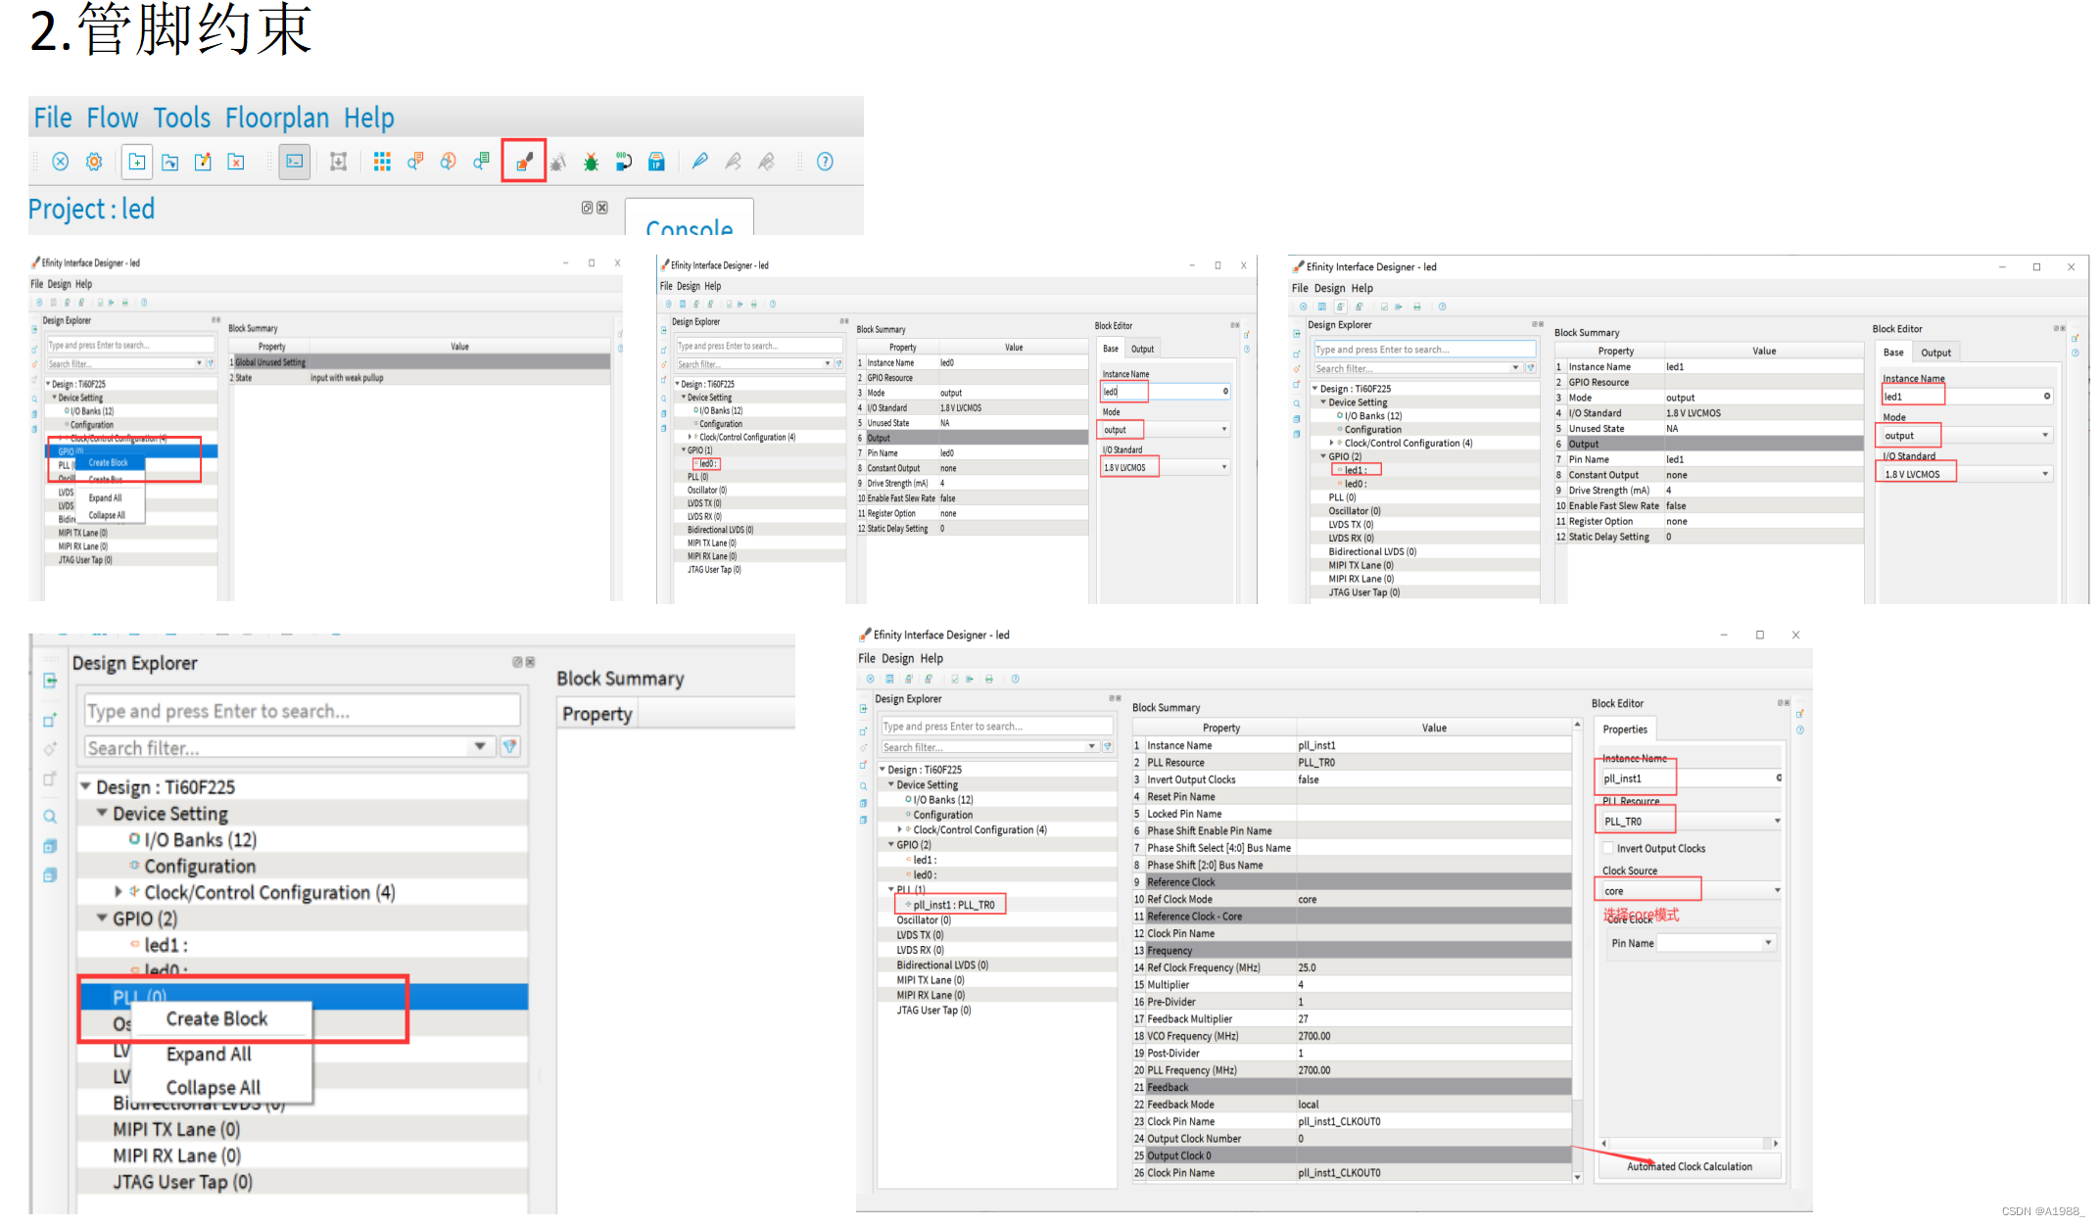Click the blue Help question mark icon
Image resolution: width=2100 pixels, height=1226 pixels.
tap(825, 162)
